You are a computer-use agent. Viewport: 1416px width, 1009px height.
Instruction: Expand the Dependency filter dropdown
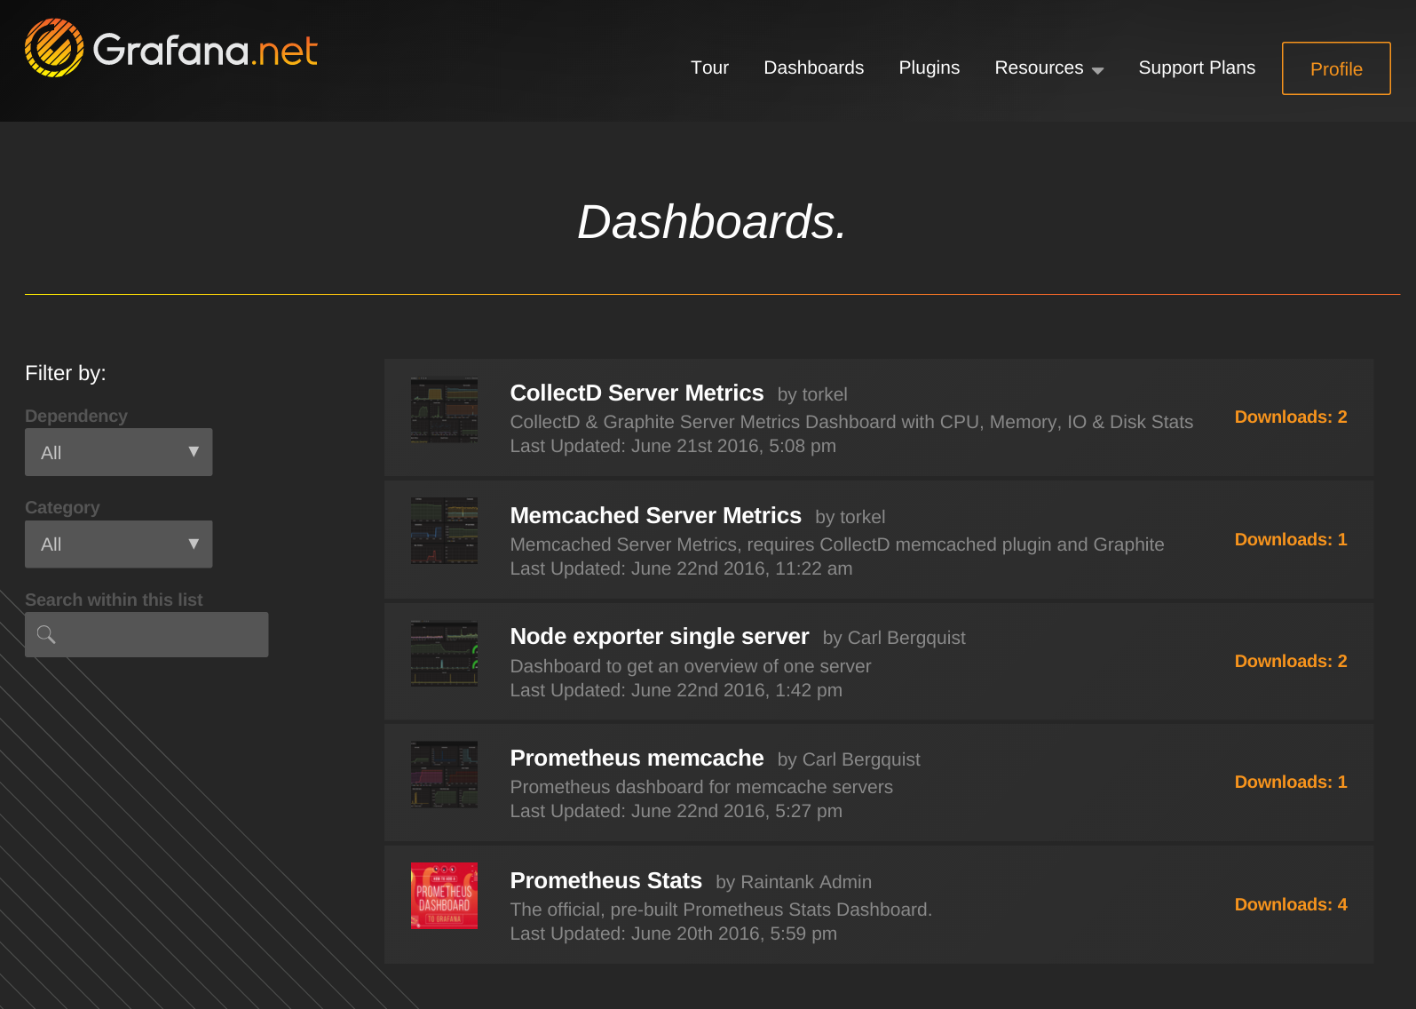(x=119, y=452)
